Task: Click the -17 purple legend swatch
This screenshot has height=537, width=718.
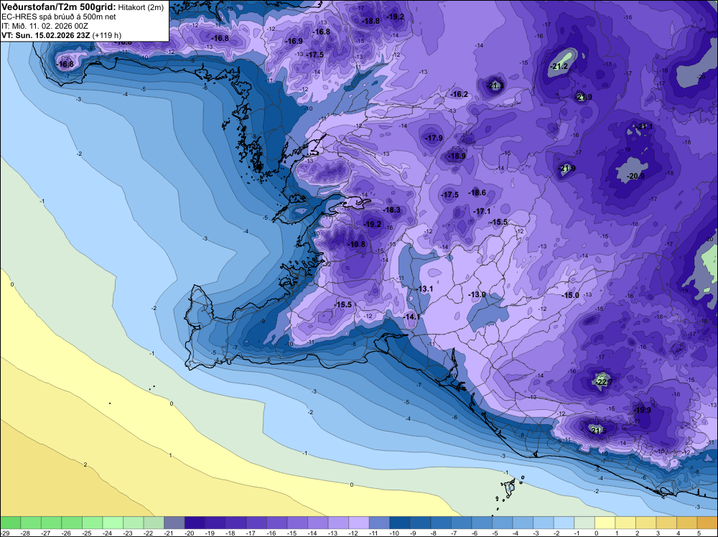Action: [x=256, y=523]
